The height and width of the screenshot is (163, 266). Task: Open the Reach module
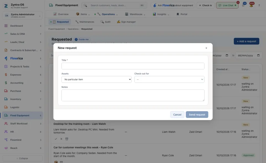point(22,148)
